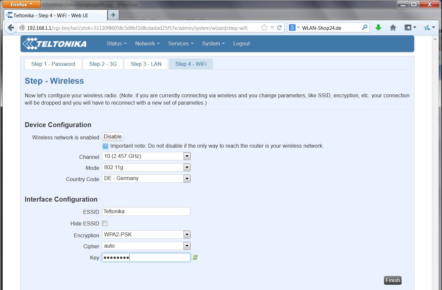Viewport: 442px width, 290px height.
Task: Select the Step 4 - WiFi tab
Action: pos(191,64)
